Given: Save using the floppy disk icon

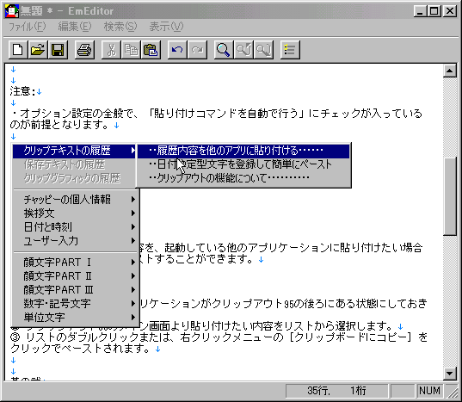Looking at the screenshot, I should [x=58, y=50].
